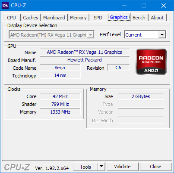This screenshot has width=174, height=173.
Task: Open the SPD tab
Action: pyautogui.click(x=98, y=18)
